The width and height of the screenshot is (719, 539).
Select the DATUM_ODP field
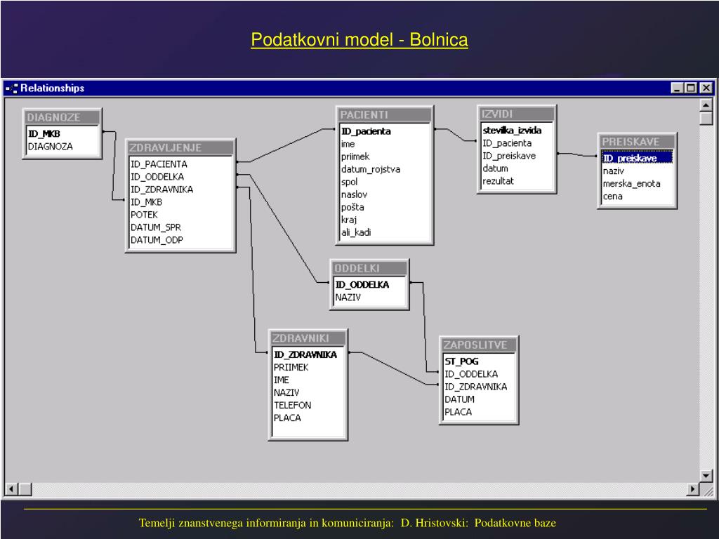point(157,240)
